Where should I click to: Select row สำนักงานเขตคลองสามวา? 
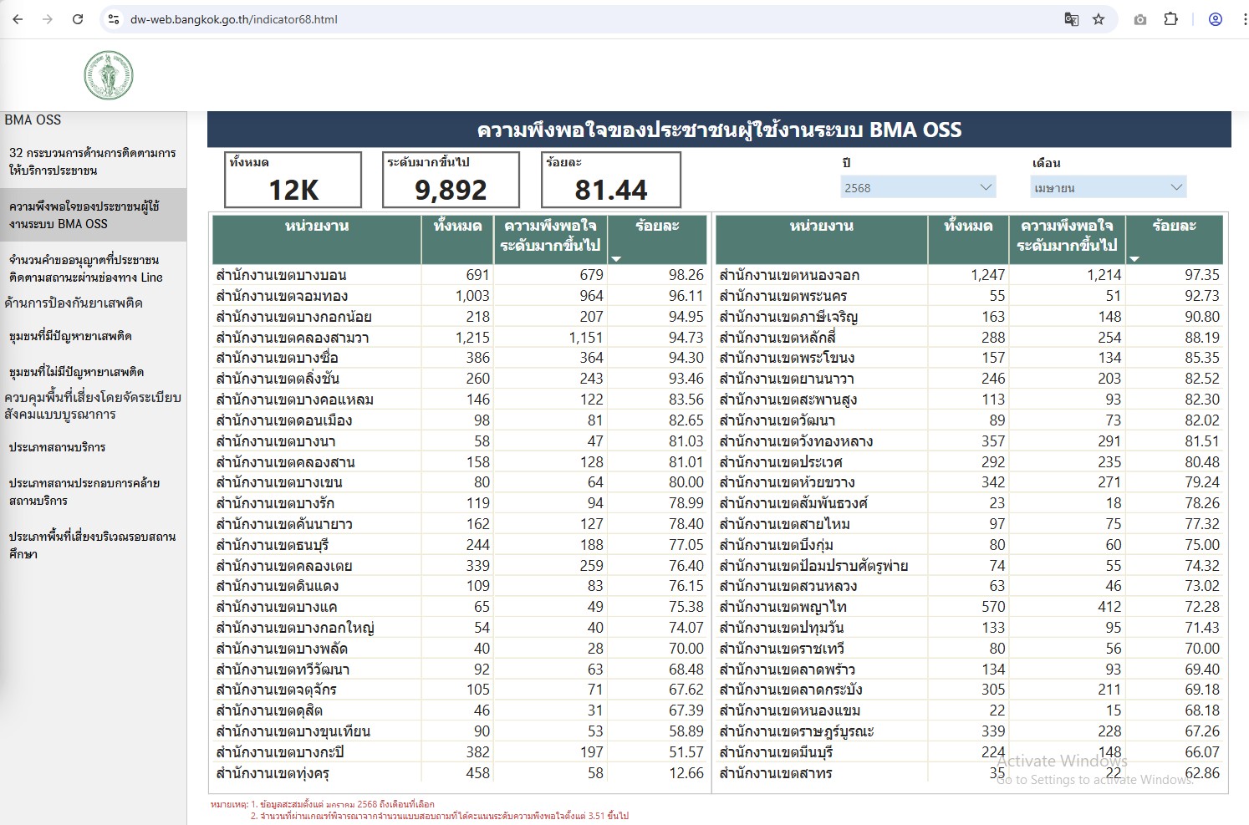(460, 338)
